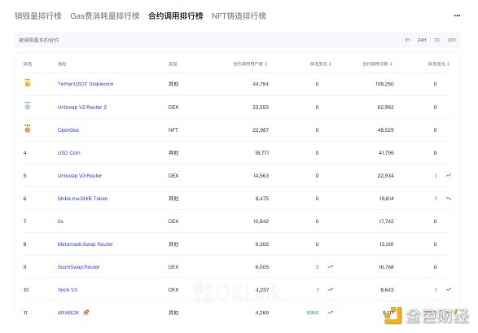The width and height of the screenshot is (478, 333).
Task: Click green up trend icon in Uniswap V3:Router row
Action: (448, 175)
